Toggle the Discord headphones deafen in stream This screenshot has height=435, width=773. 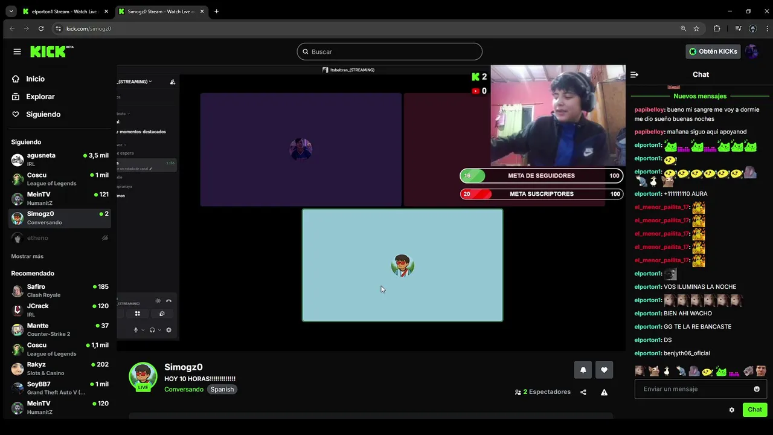[152, 330]
